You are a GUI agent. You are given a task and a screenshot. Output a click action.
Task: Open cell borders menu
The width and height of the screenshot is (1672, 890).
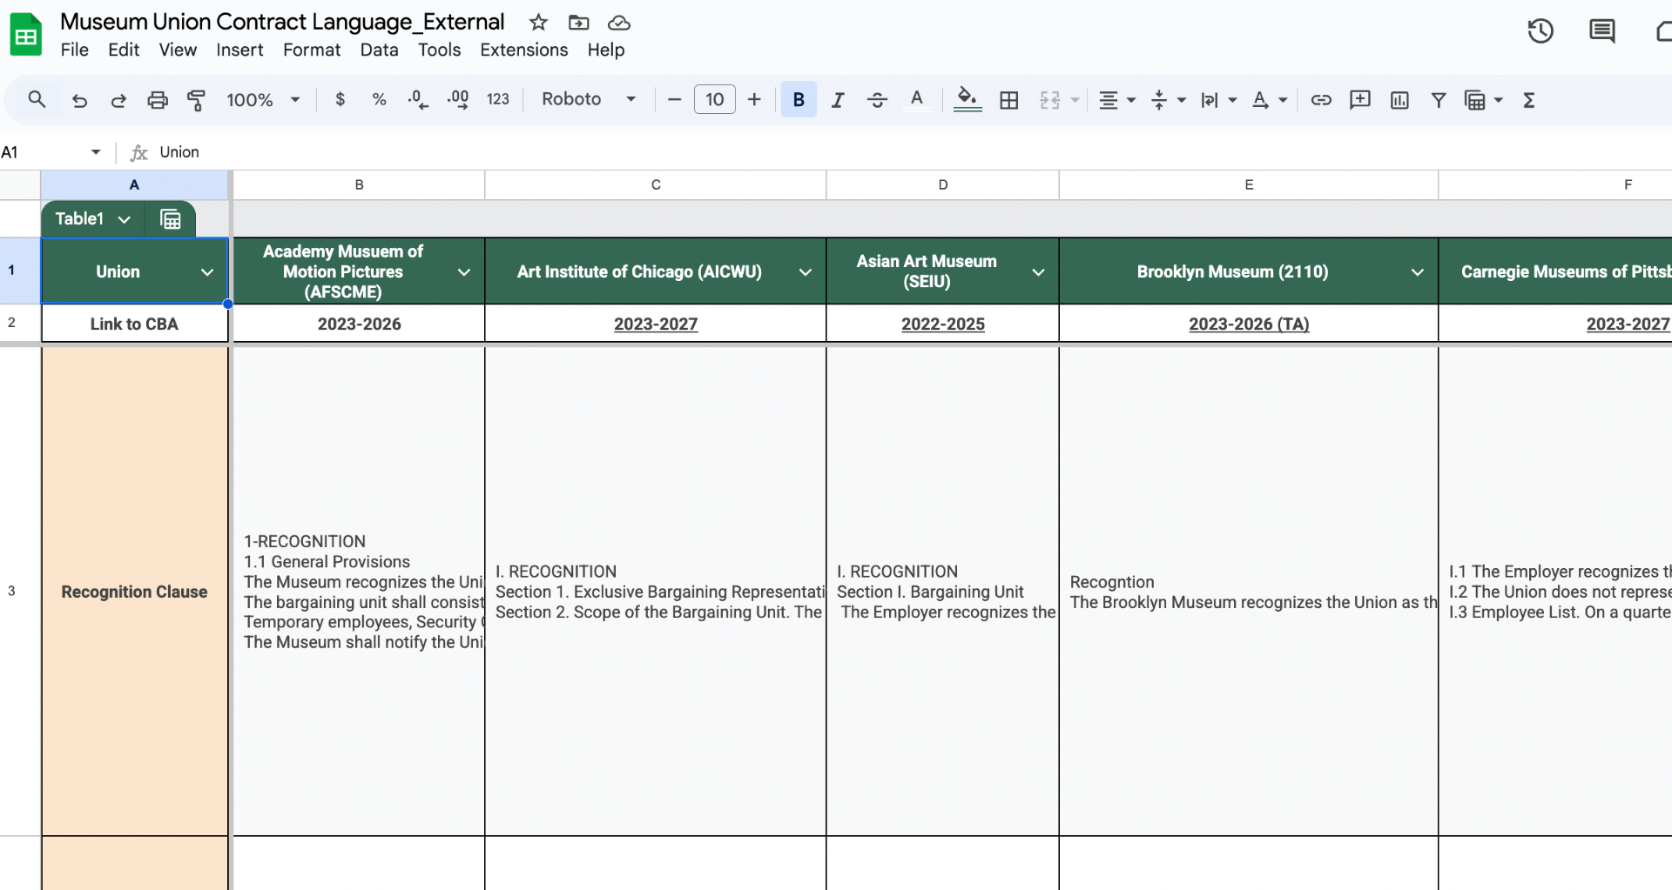[x=1009, y=100]
